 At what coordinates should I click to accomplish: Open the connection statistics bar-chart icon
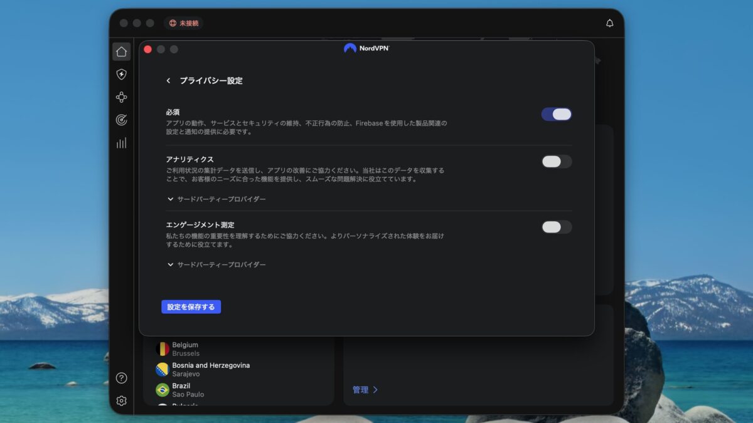pos(121,142)
